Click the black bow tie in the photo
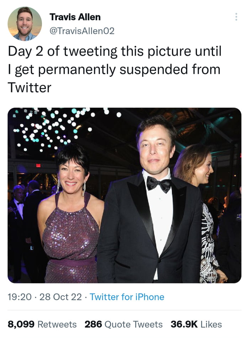The height and width of the screenshot is (338, 249). coord(159,184)
